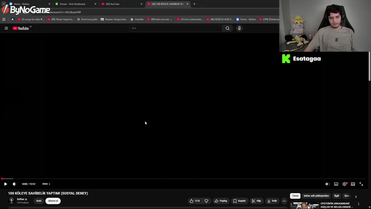
Task: Open Uzantılar extensions bookmark
Action: click(137, 19)
